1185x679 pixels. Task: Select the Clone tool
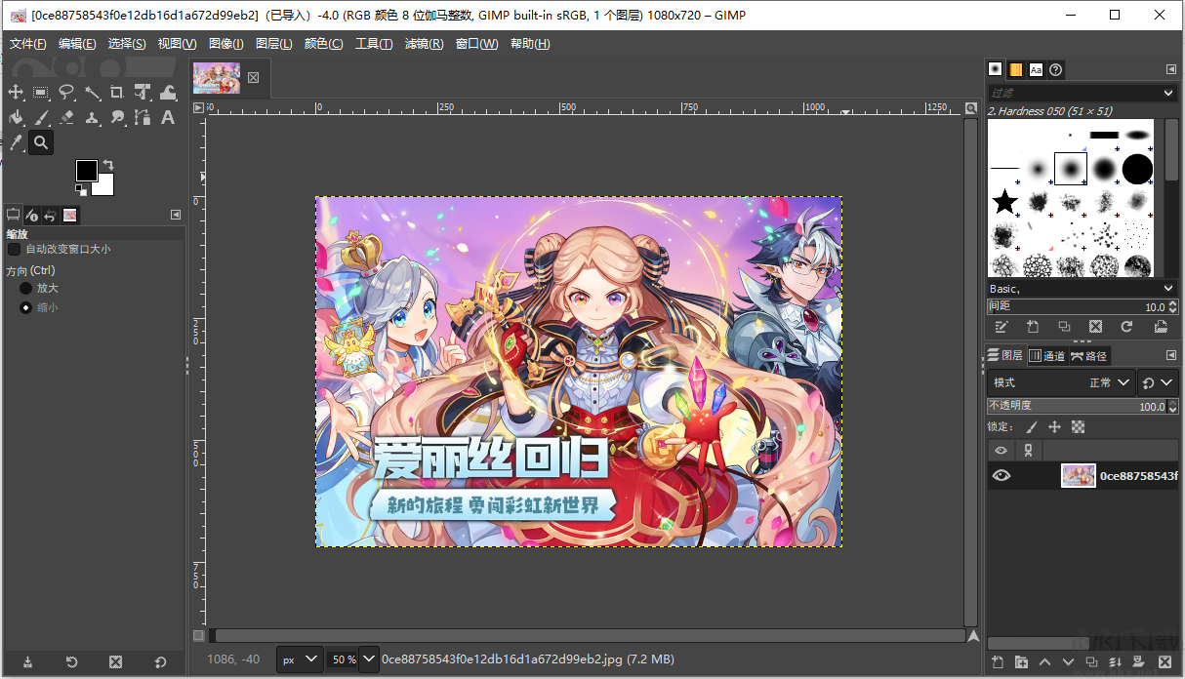coord(93,117)
